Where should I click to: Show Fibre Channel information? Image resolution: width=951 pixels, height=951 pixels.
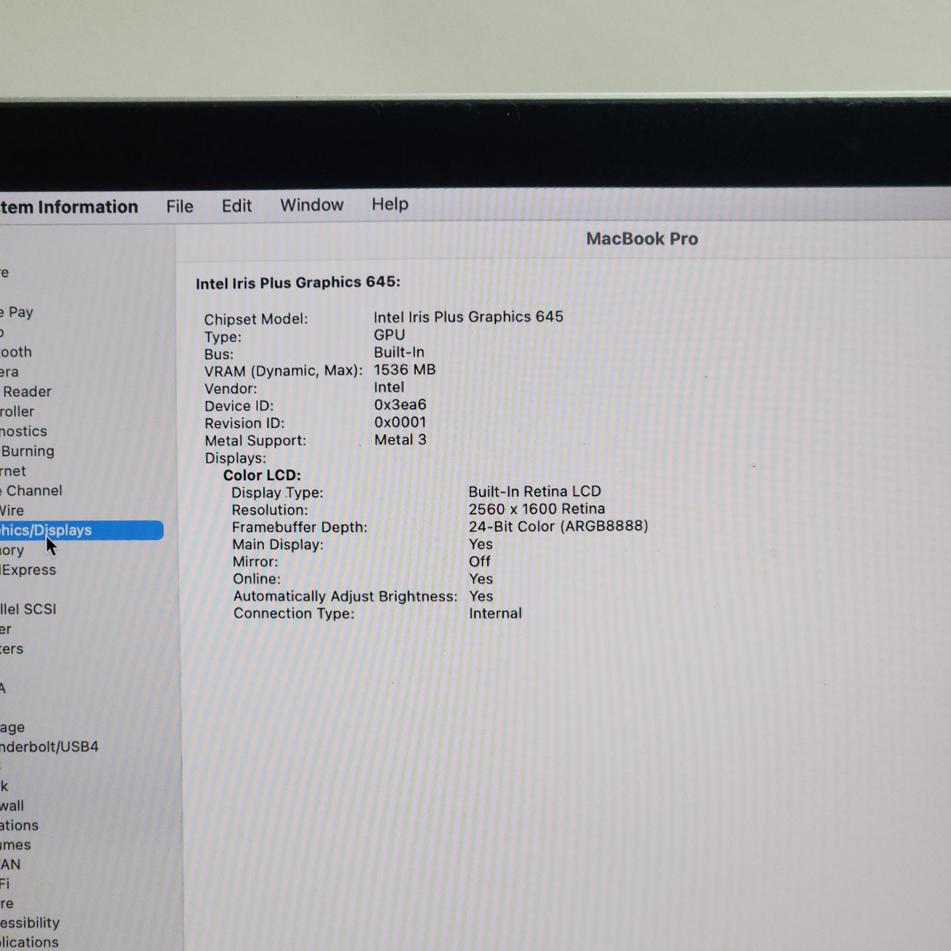(x=33, y=491)
